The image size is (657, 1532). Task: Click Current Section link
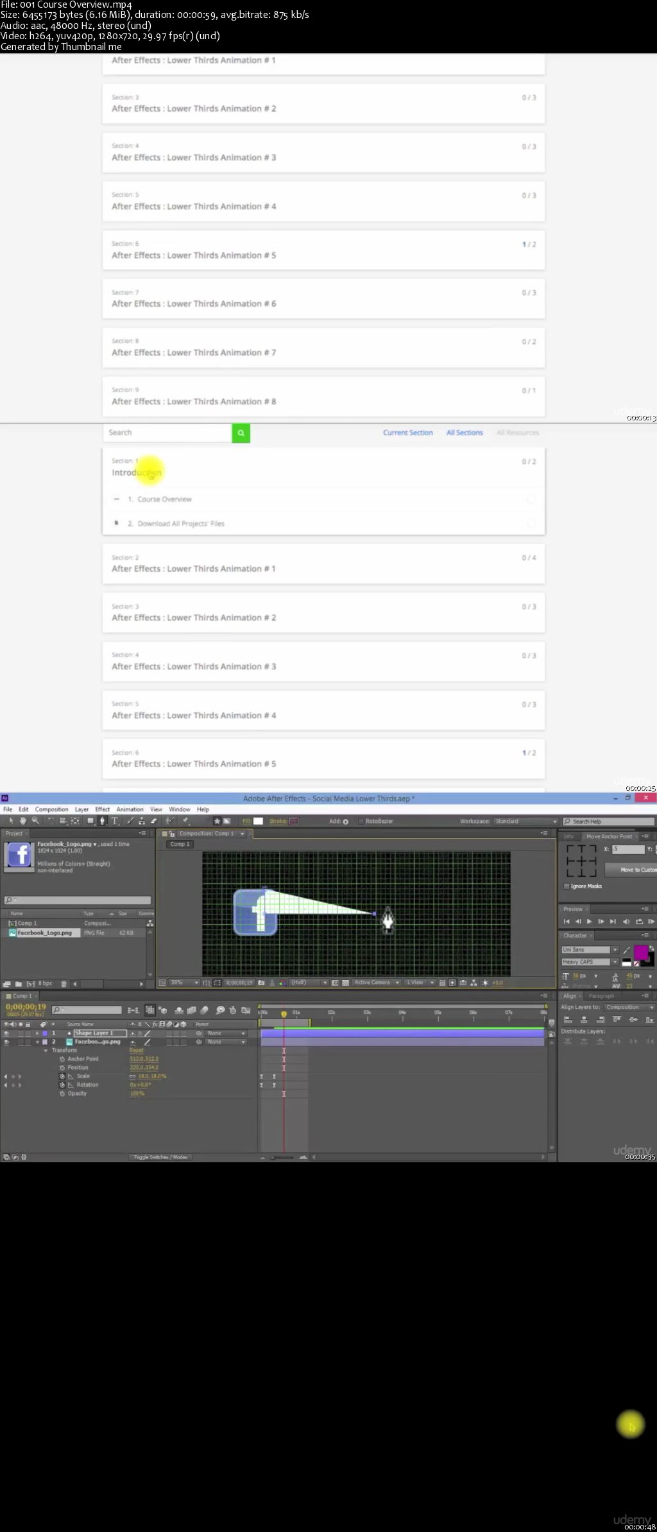point(408,433)
